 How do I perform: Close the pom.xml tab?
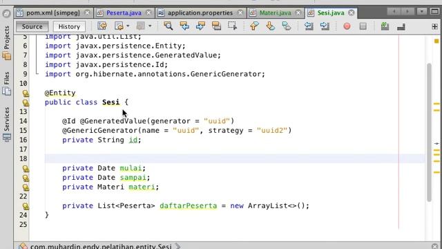tap(88, 12)
